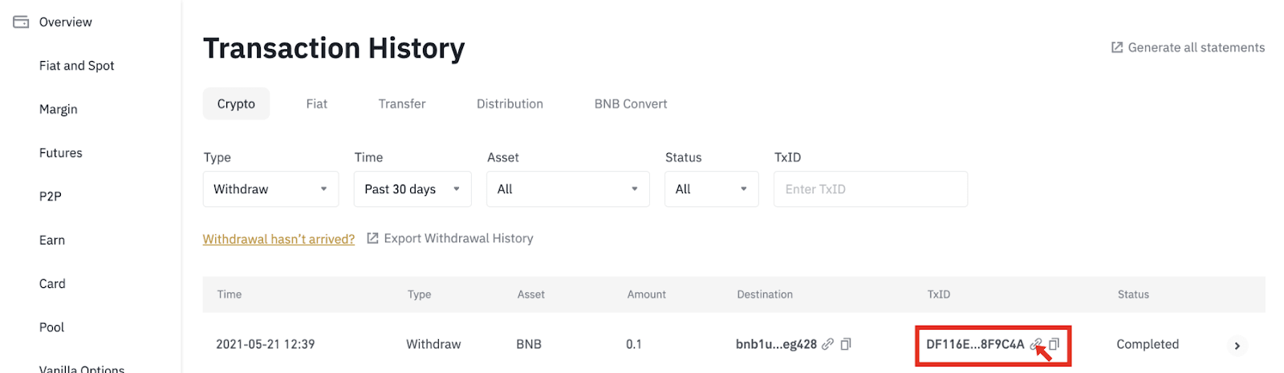Switch to the Fiat tab
The height and width of the screenshot is (373, 1284).
(316, 103)
